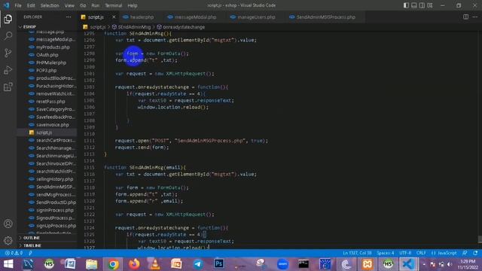Open the Search view in activity bar

8,36
